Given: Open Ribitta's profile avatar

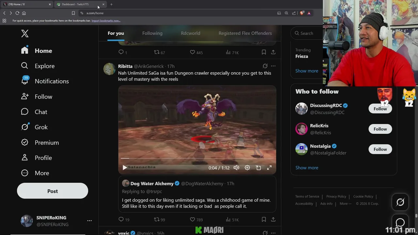Looking at the screenshot, I should 109,69.
